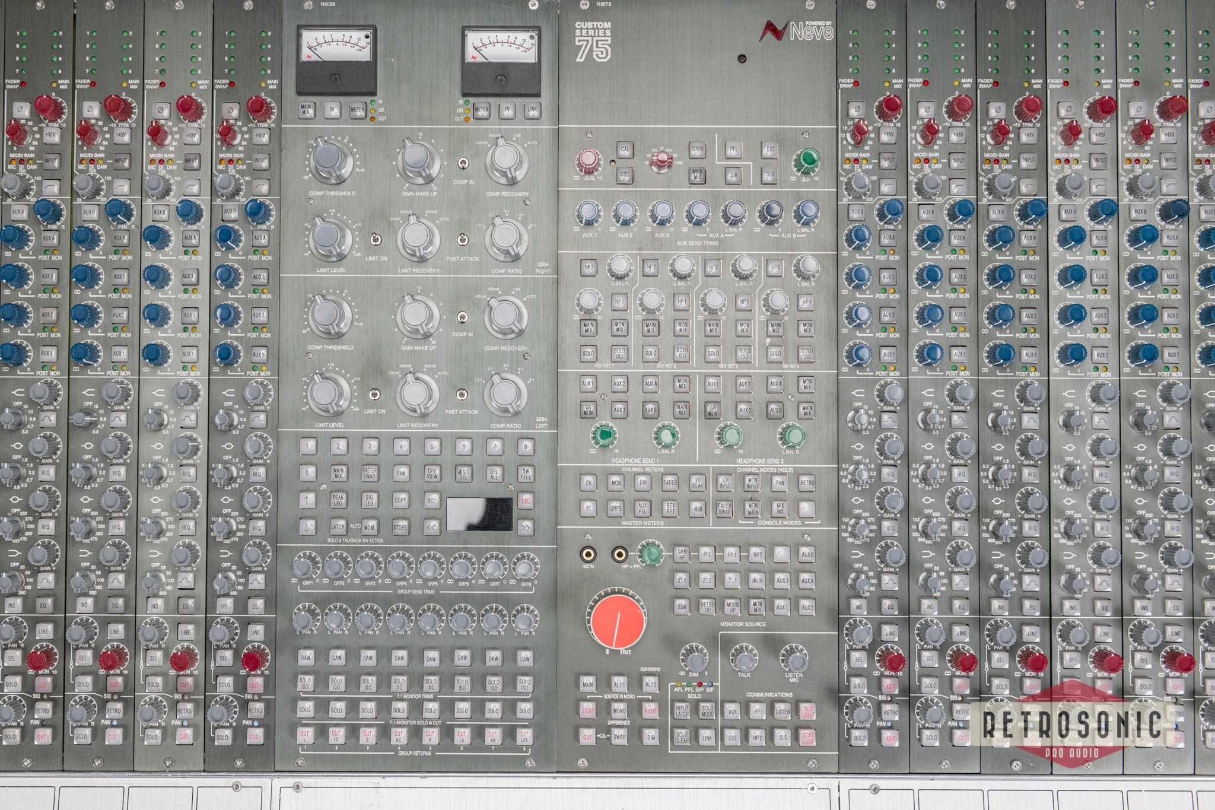1215x810 pixels.
Task: Push the SOLO CLEAR button
Action: 682,738
